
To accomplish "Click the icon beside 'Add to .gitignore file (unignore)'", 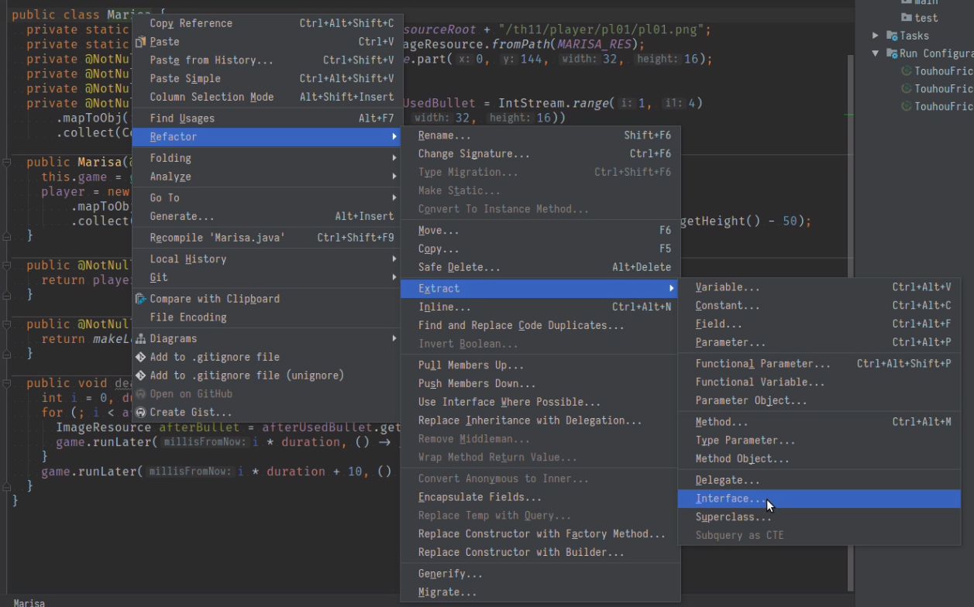I will (x=141, y=376).
